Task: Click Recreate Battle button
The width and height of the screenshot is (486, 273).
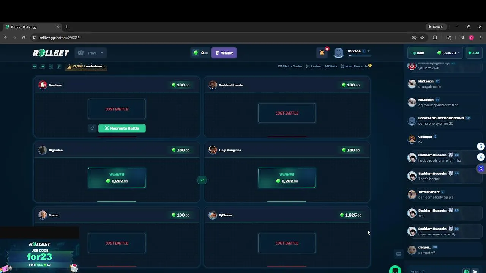Action: (122, 128)
